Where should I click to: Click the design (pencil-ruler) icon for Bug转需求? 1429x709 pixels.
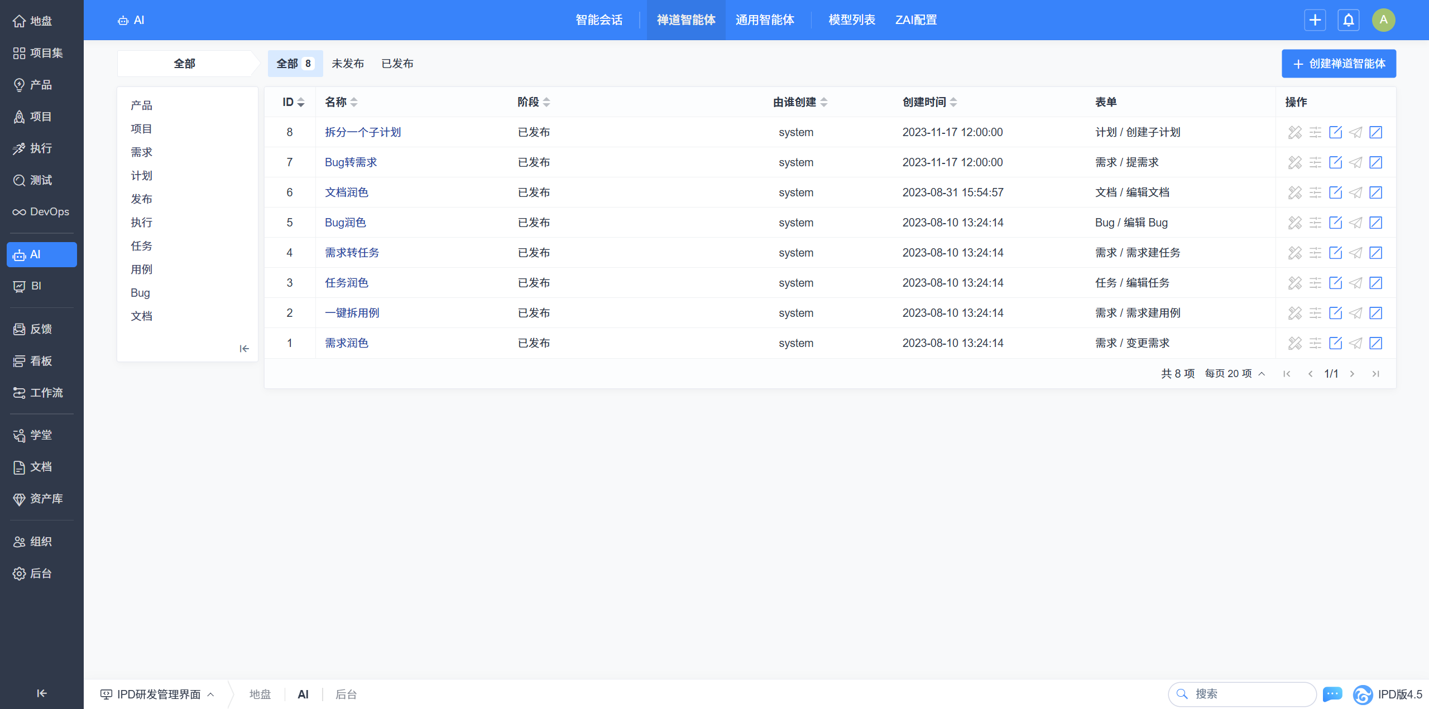coord(1294,162)
